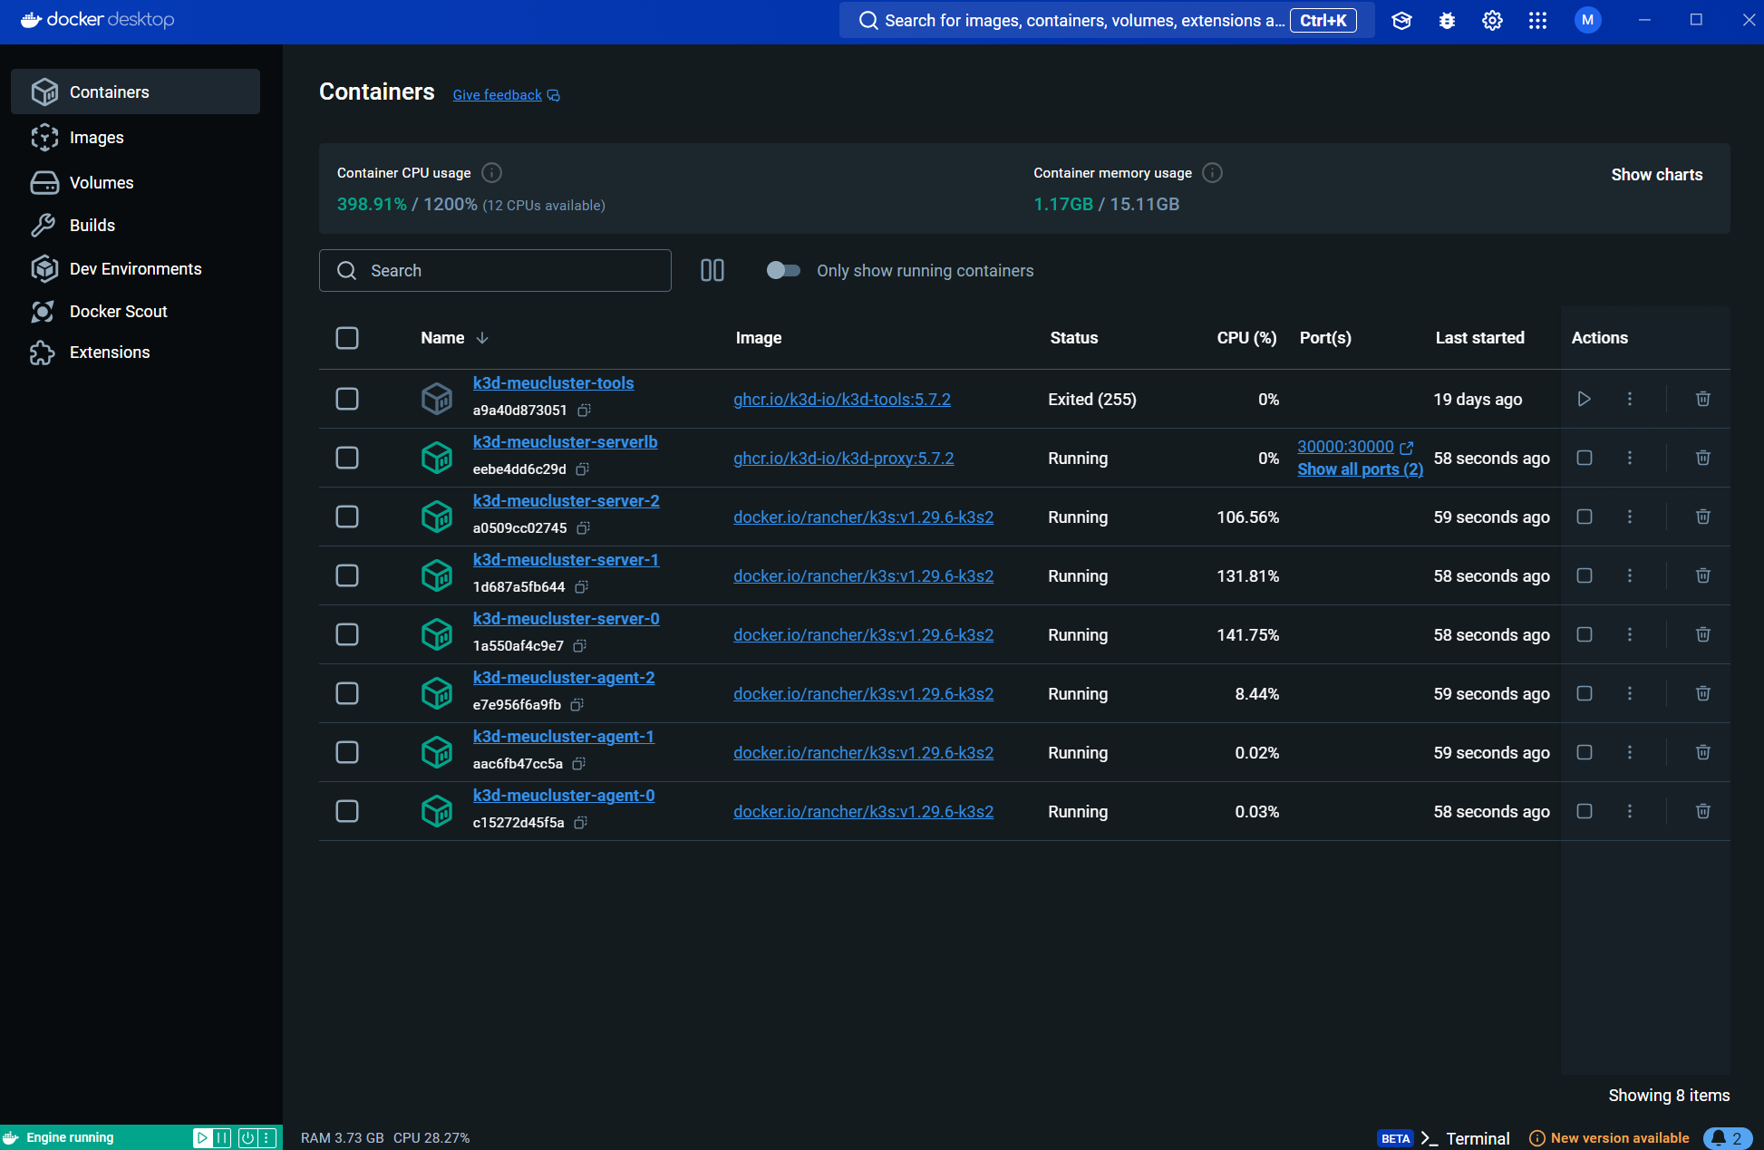Check the k3d-meucluster-agent-1 checkbox
The width and height of the screenshot is (1764, 1150).
coord(347,752)
